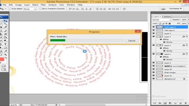This screenshot has width=189, height=106.
Task: Select the Horizontal Type tool
Action: click(x=5, y=44)
